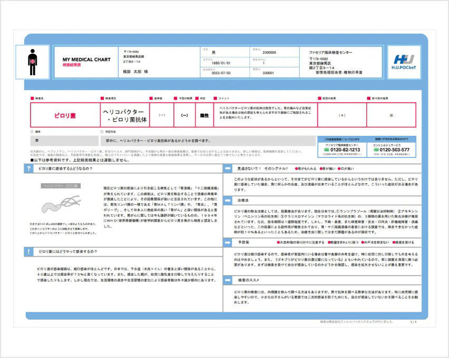
Task: Click the 判定方法 description about 尿中に
Action: click(x=208, y=141)
